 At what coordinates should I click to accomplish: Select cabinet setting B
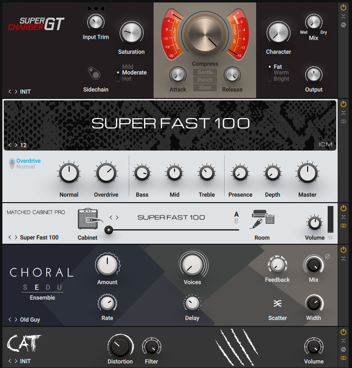(x=236, y=221)
